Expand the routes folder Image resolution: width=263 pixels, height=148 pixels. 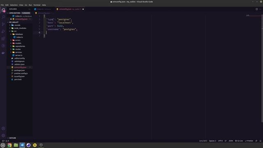tap(18, 49)
